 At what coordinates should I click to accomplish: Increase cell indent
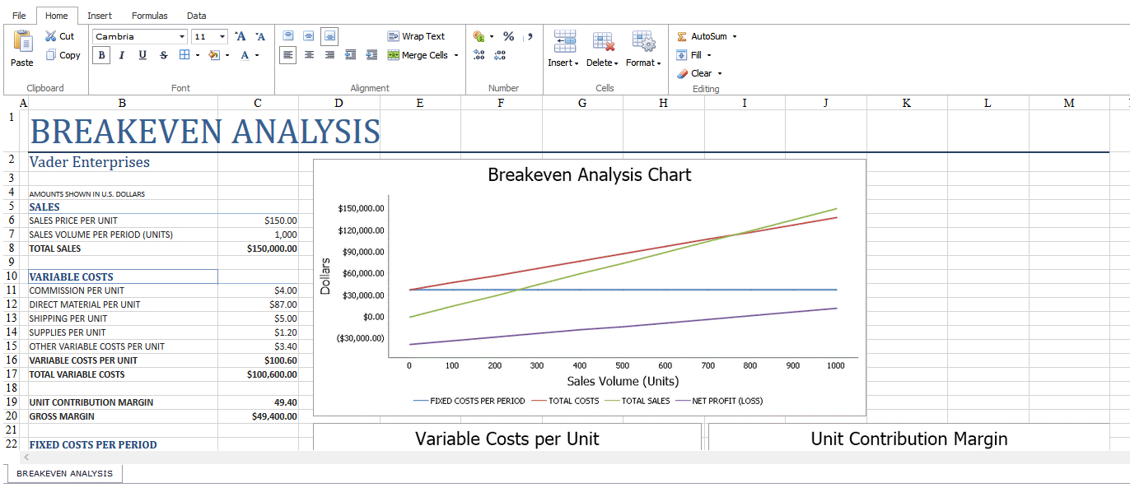[x=371, y=55]
